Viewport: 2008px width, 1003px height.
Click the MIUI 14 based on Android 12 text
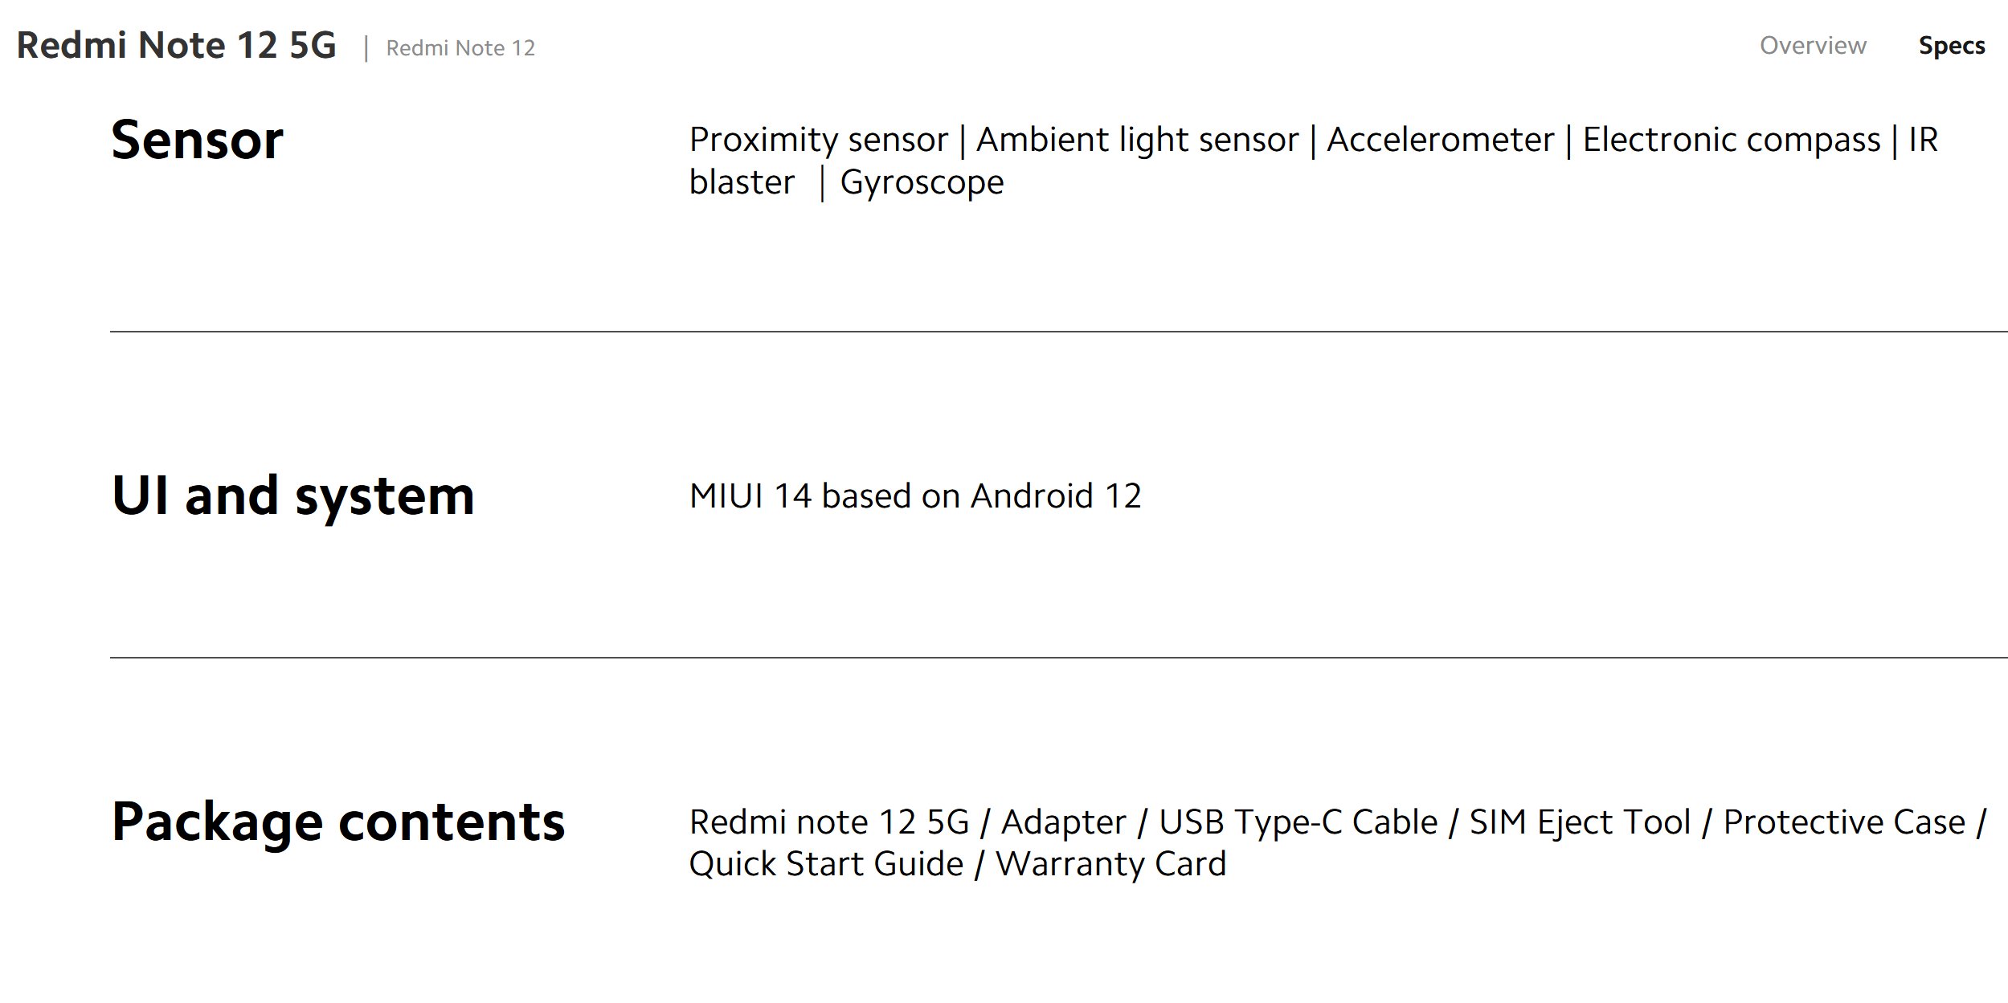click(915, 495)
